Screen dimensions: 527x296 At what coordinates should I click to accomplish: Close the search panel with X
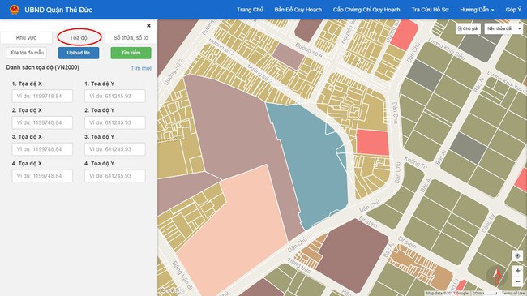point(148,26)
